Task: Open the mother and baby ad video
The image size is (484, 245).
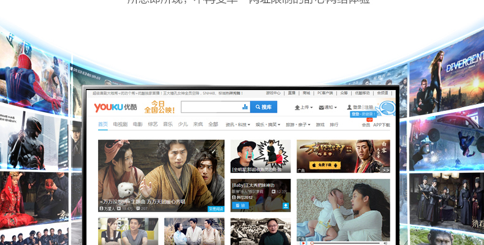Action: pyautogui.click(x=343, y=210)
